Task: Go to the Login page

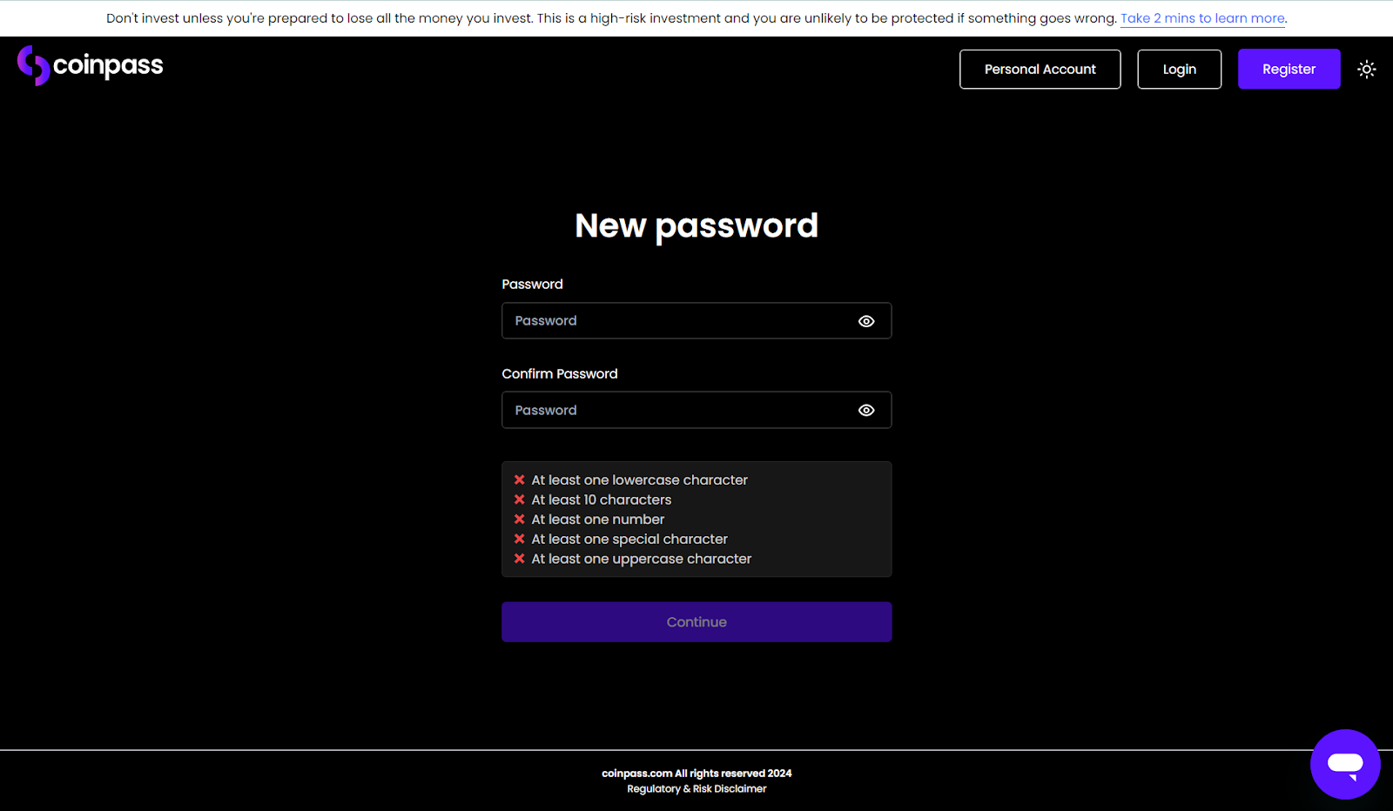Action: [1179, 70]
